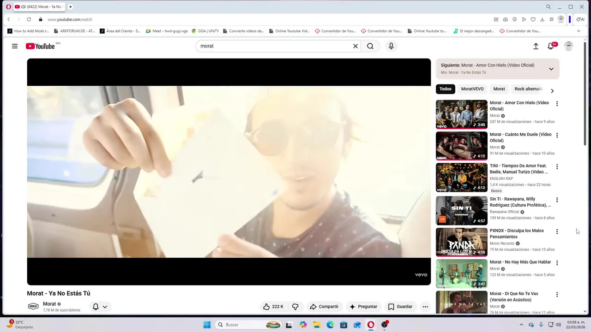Show next filter chips with arrow
The width and height of the screenshot is (591, 332).
pos(552,91)
